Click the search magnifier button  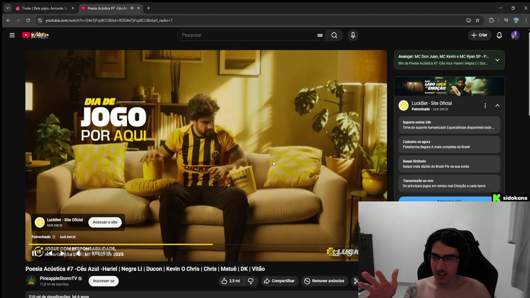(334, 35)
